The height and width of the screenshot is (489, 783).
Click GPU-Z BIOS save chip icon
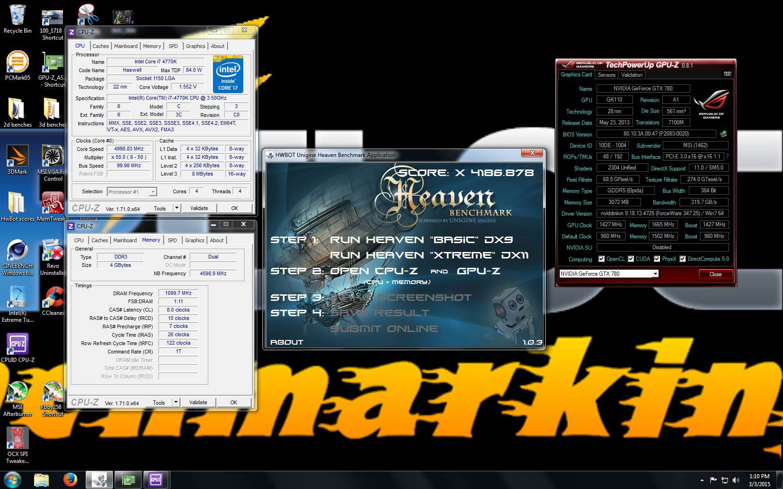tap(723, 134)
